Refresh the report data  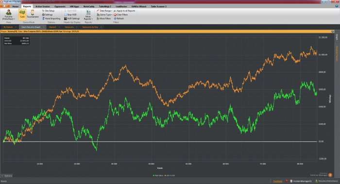[119, 18]
